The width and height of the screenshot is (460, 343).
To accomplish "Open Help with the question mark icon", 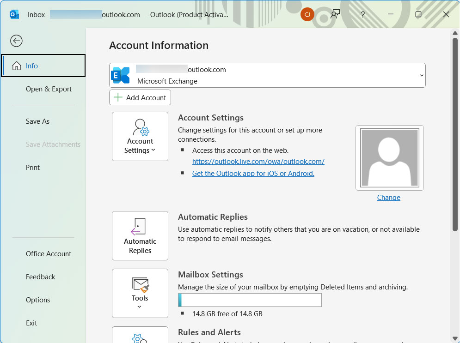I will tap(362, 14).
